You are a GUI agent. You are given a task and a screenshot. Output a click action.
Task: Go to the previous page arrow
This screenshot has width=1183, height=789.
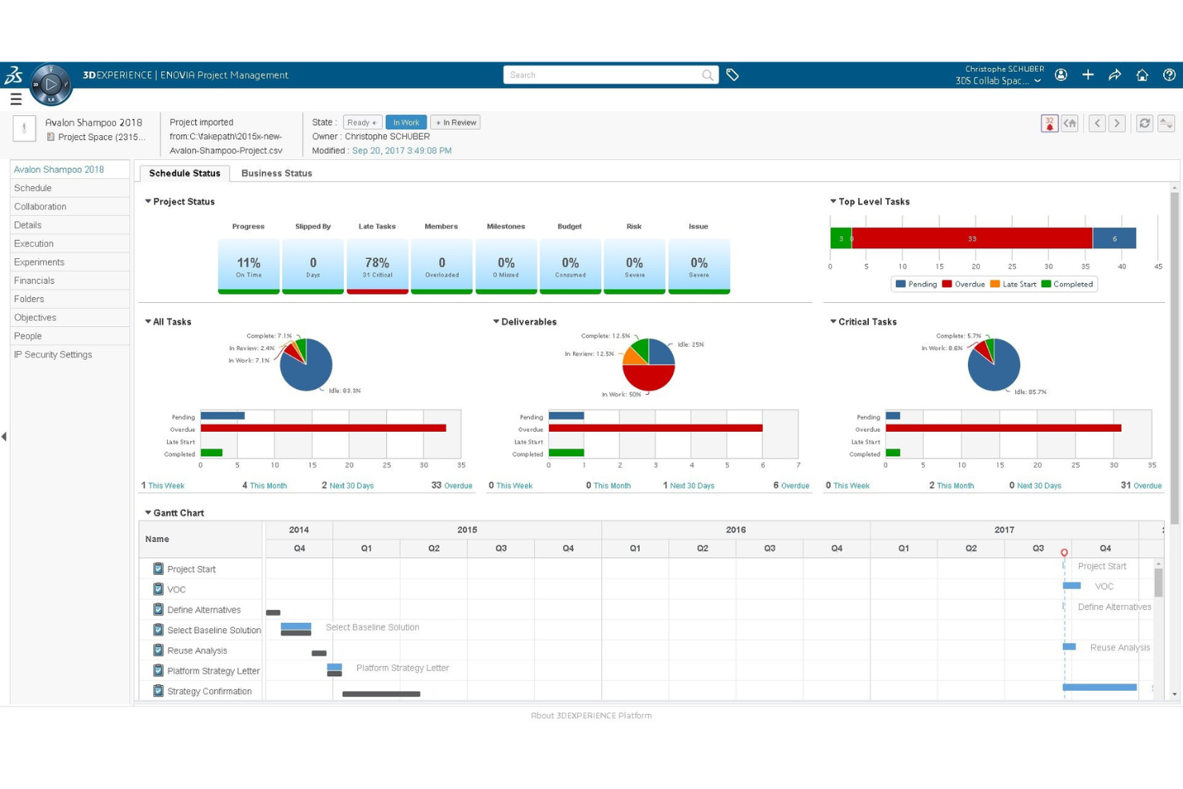tap(1097, 123)
